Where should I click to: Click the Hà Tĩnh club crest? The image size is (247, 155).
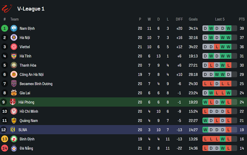click(x=14, y=56)
